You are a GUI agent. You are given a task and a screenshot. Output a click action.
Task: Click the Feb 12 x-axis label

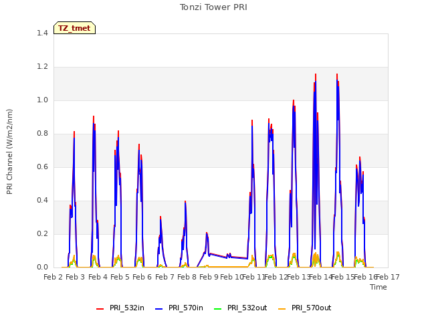276,277
